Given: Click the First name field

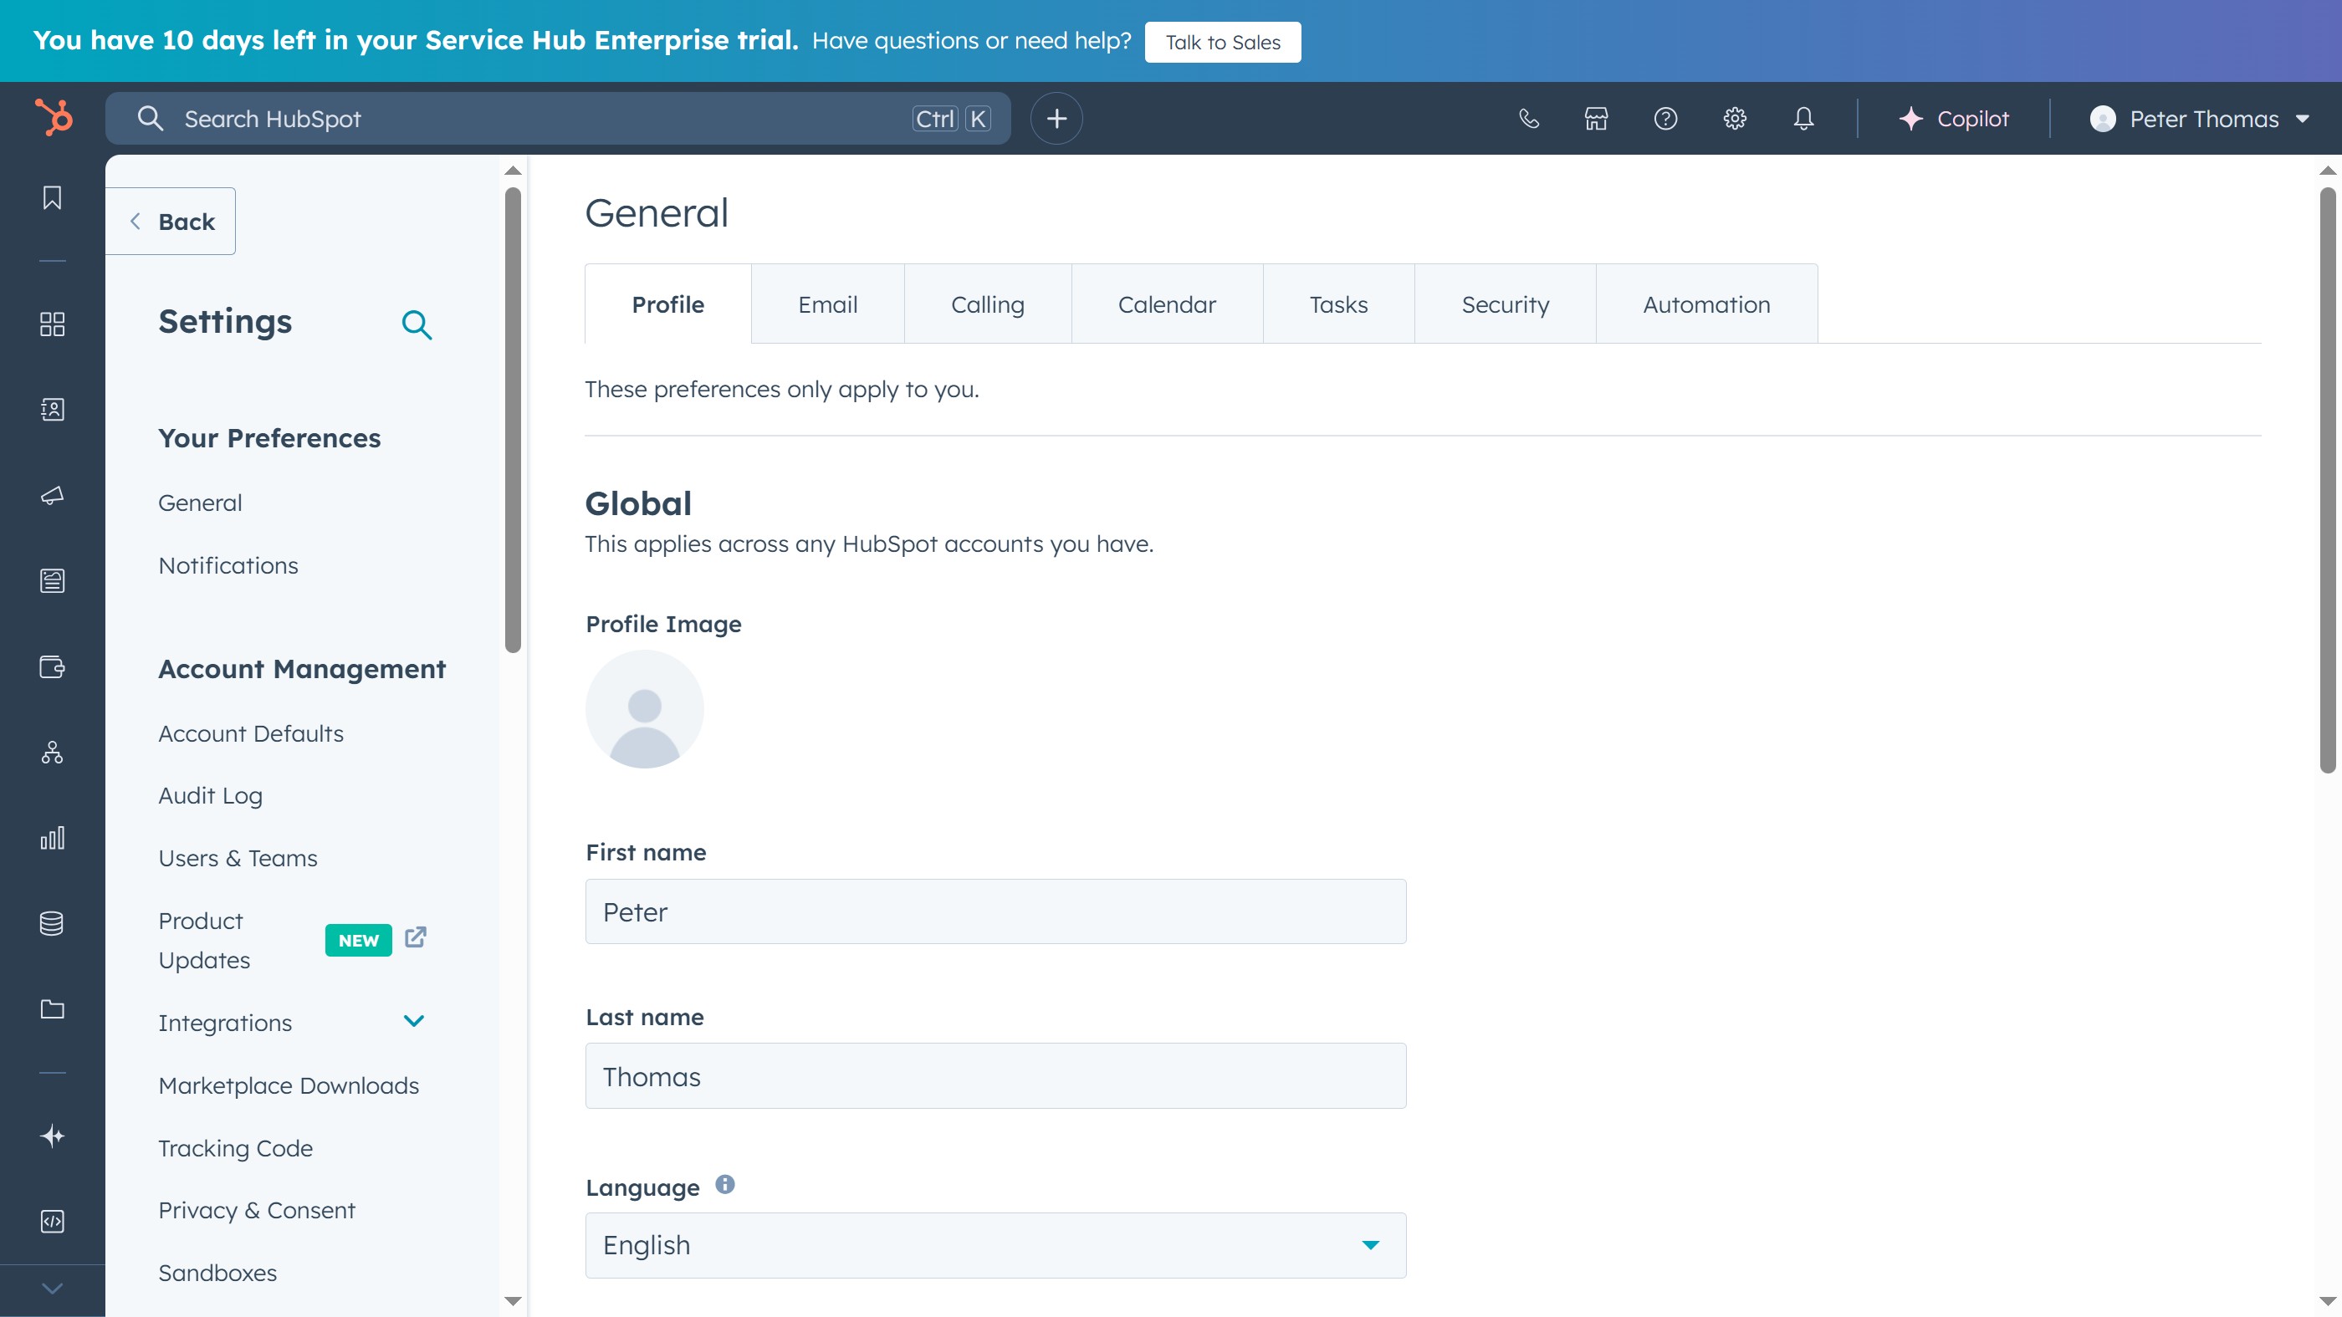Looking at the screenshot, I should point(995,911).
